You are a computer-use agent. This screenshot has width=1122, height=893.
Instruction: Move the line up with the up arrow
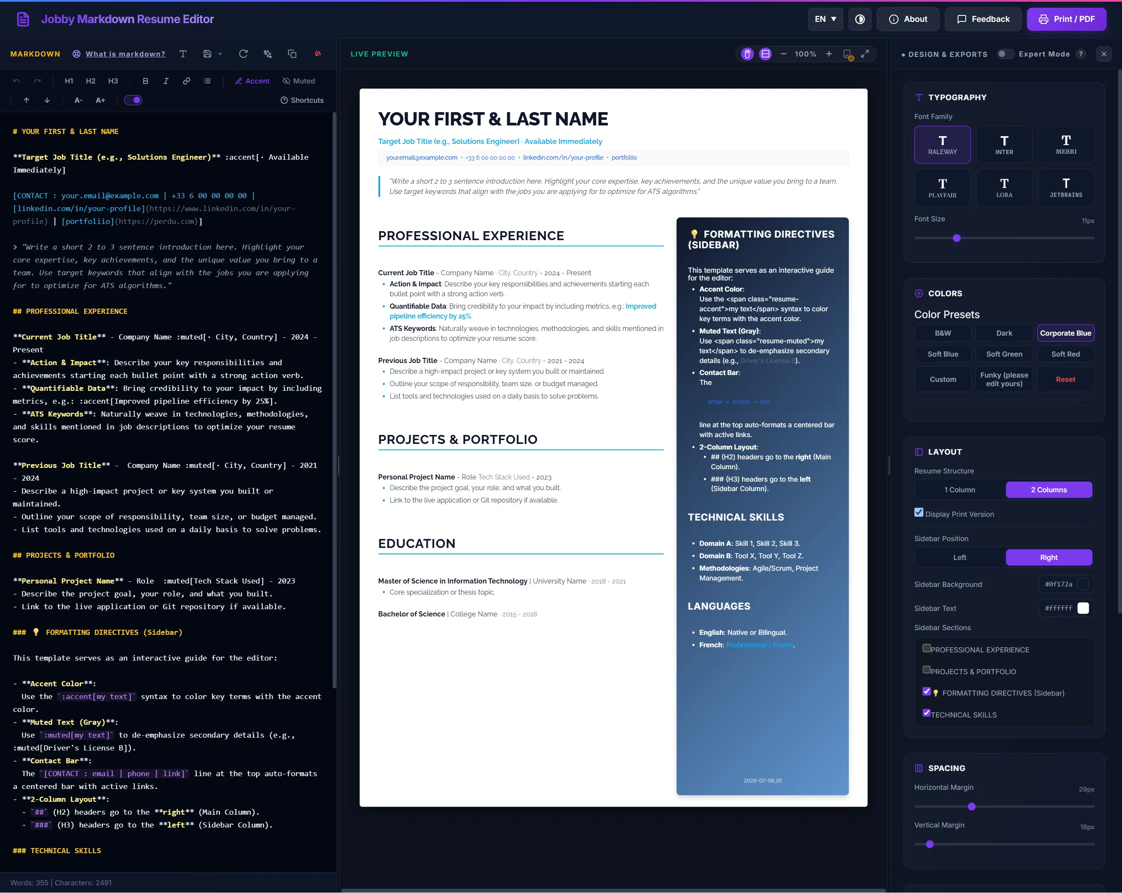click(27, 101)
